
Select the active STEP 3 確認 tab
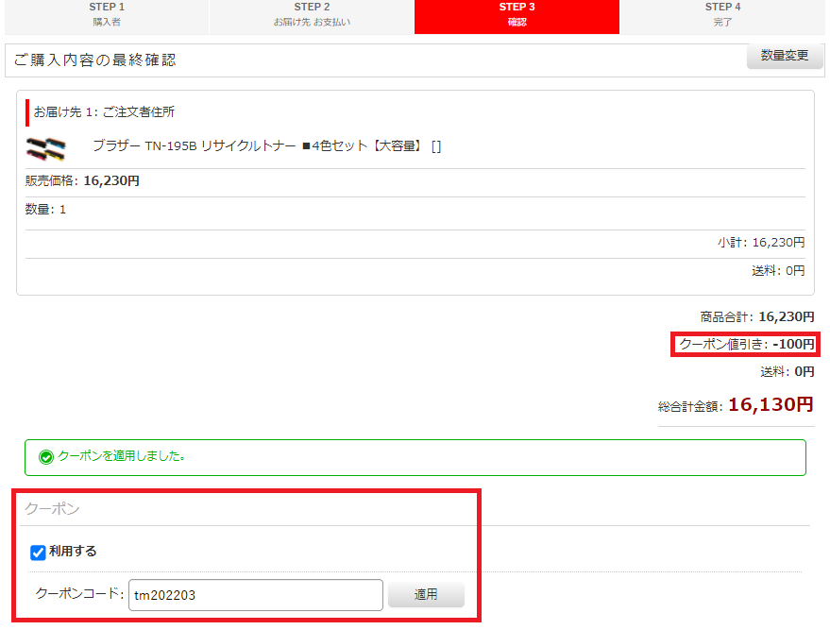517,17
